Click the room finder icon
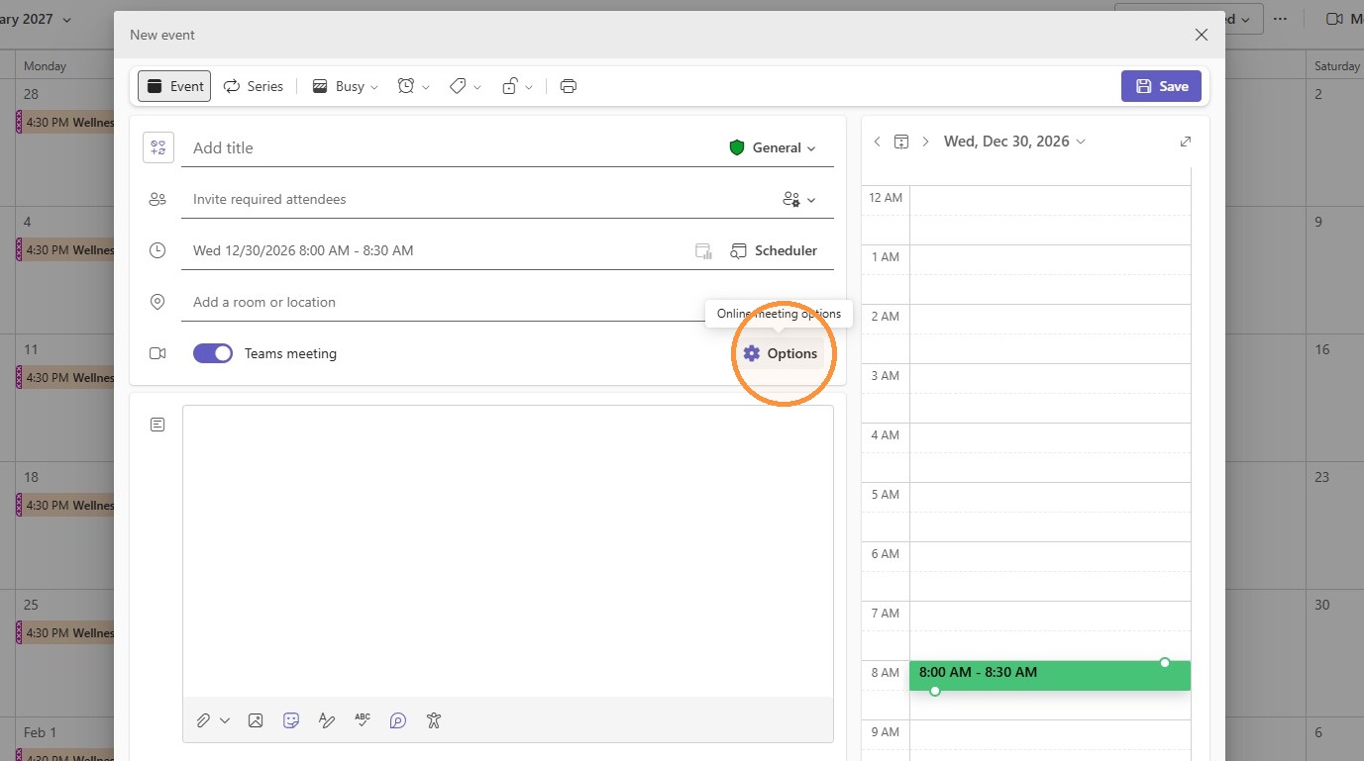Image resolution: width=1364 pixels, height=761 pixels. 703,250
